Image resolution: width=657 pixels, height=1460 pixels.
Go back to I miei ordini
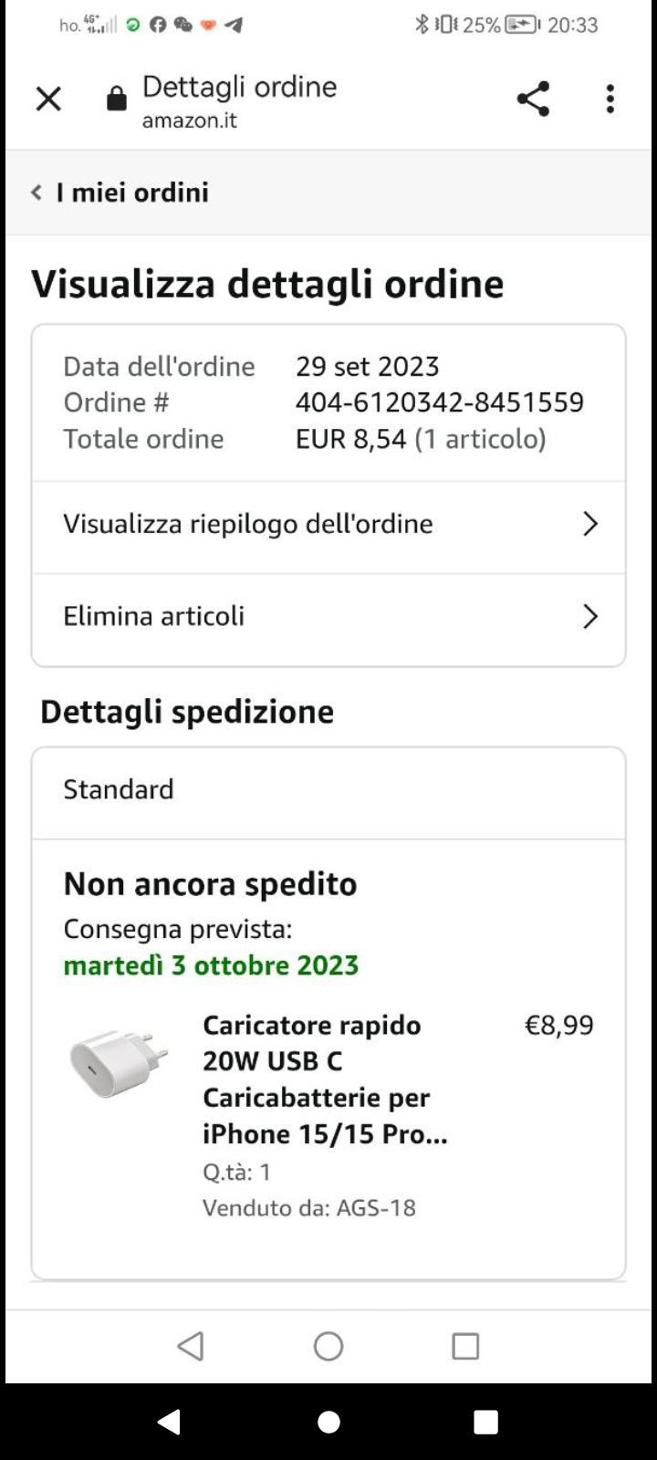(x=132, y=193)
